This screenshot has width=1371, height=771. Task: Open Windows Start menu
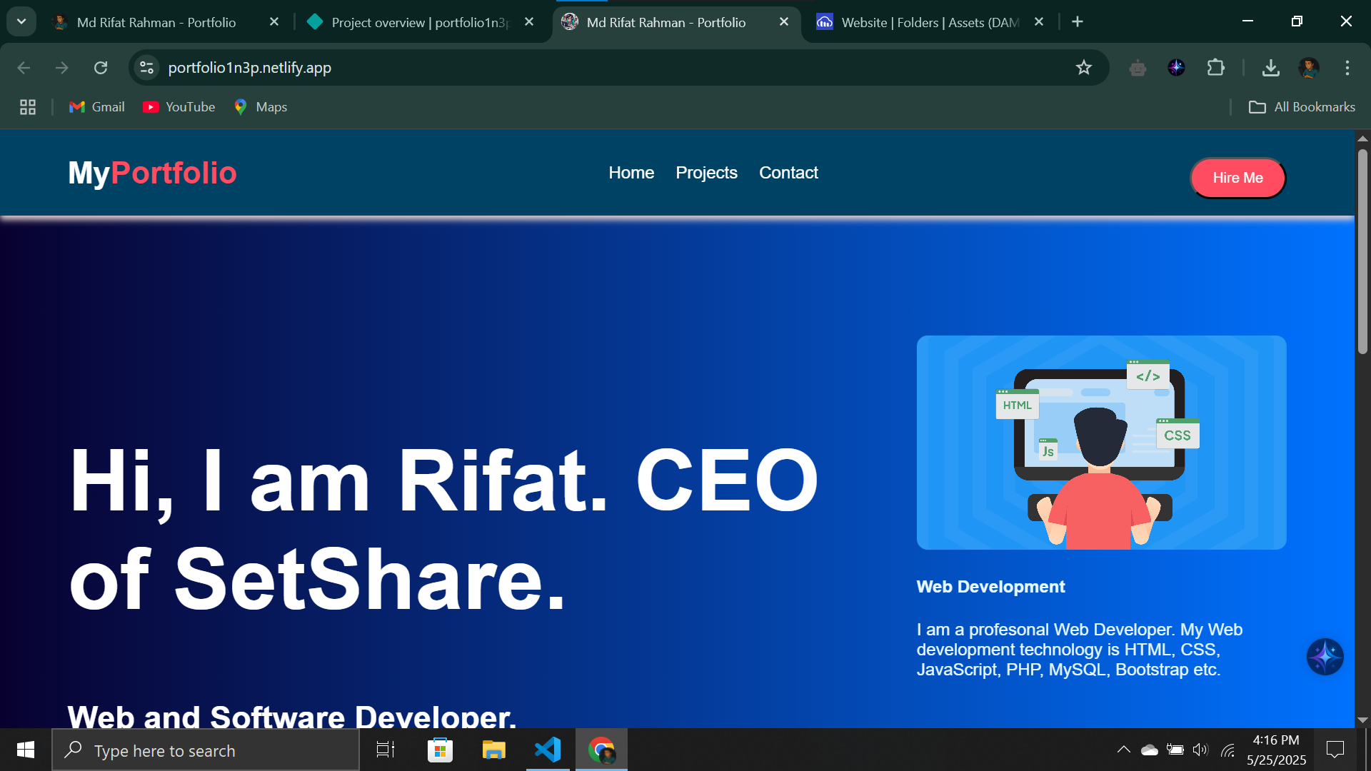[26, 750]
